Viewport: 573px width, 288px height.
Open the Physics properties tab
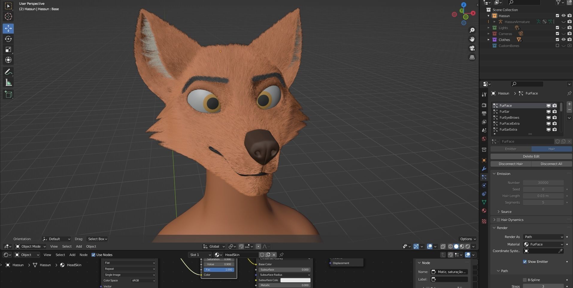tap(484, 185)
